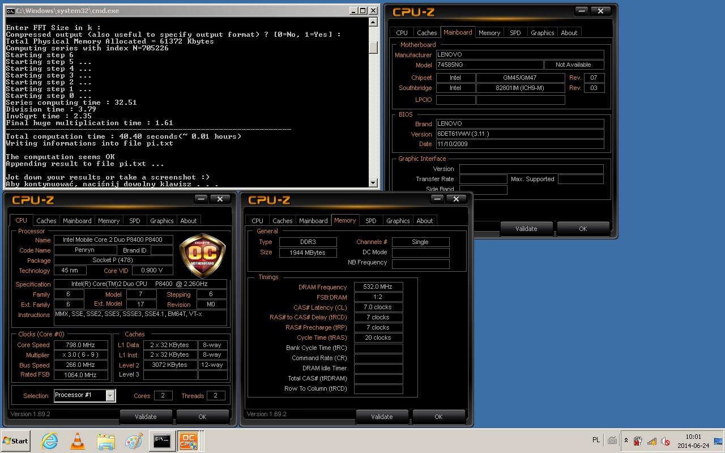
Task: Maximize the cmd.exe window
Action: (363, 10)
